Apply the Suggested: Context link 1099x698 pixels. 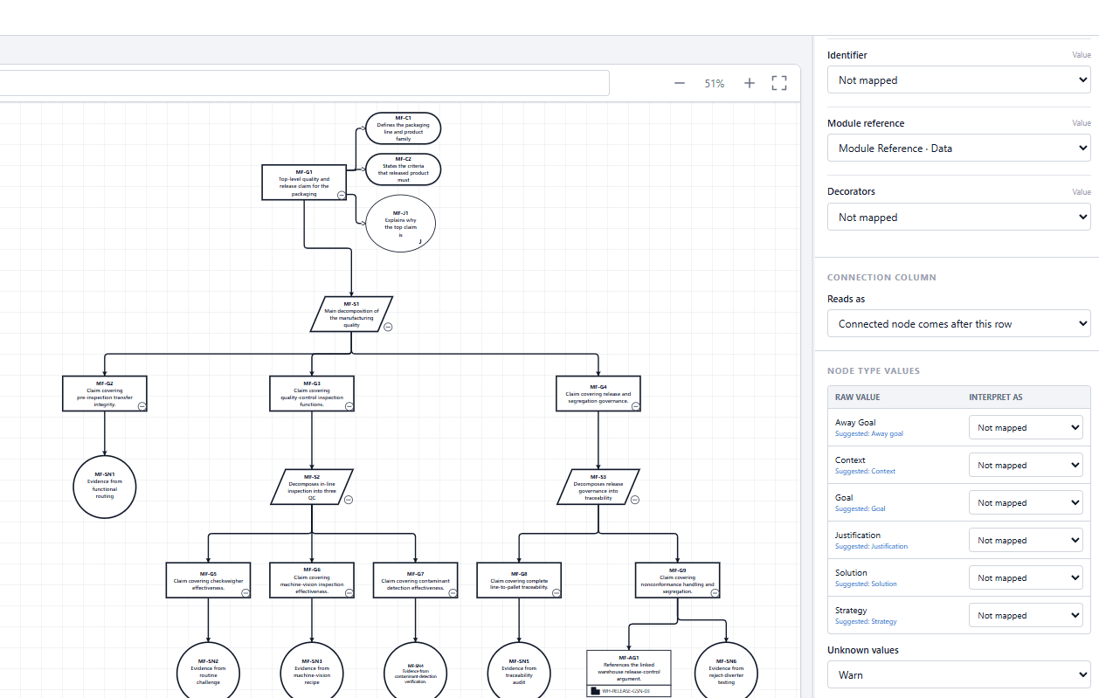tap(865, 472)
